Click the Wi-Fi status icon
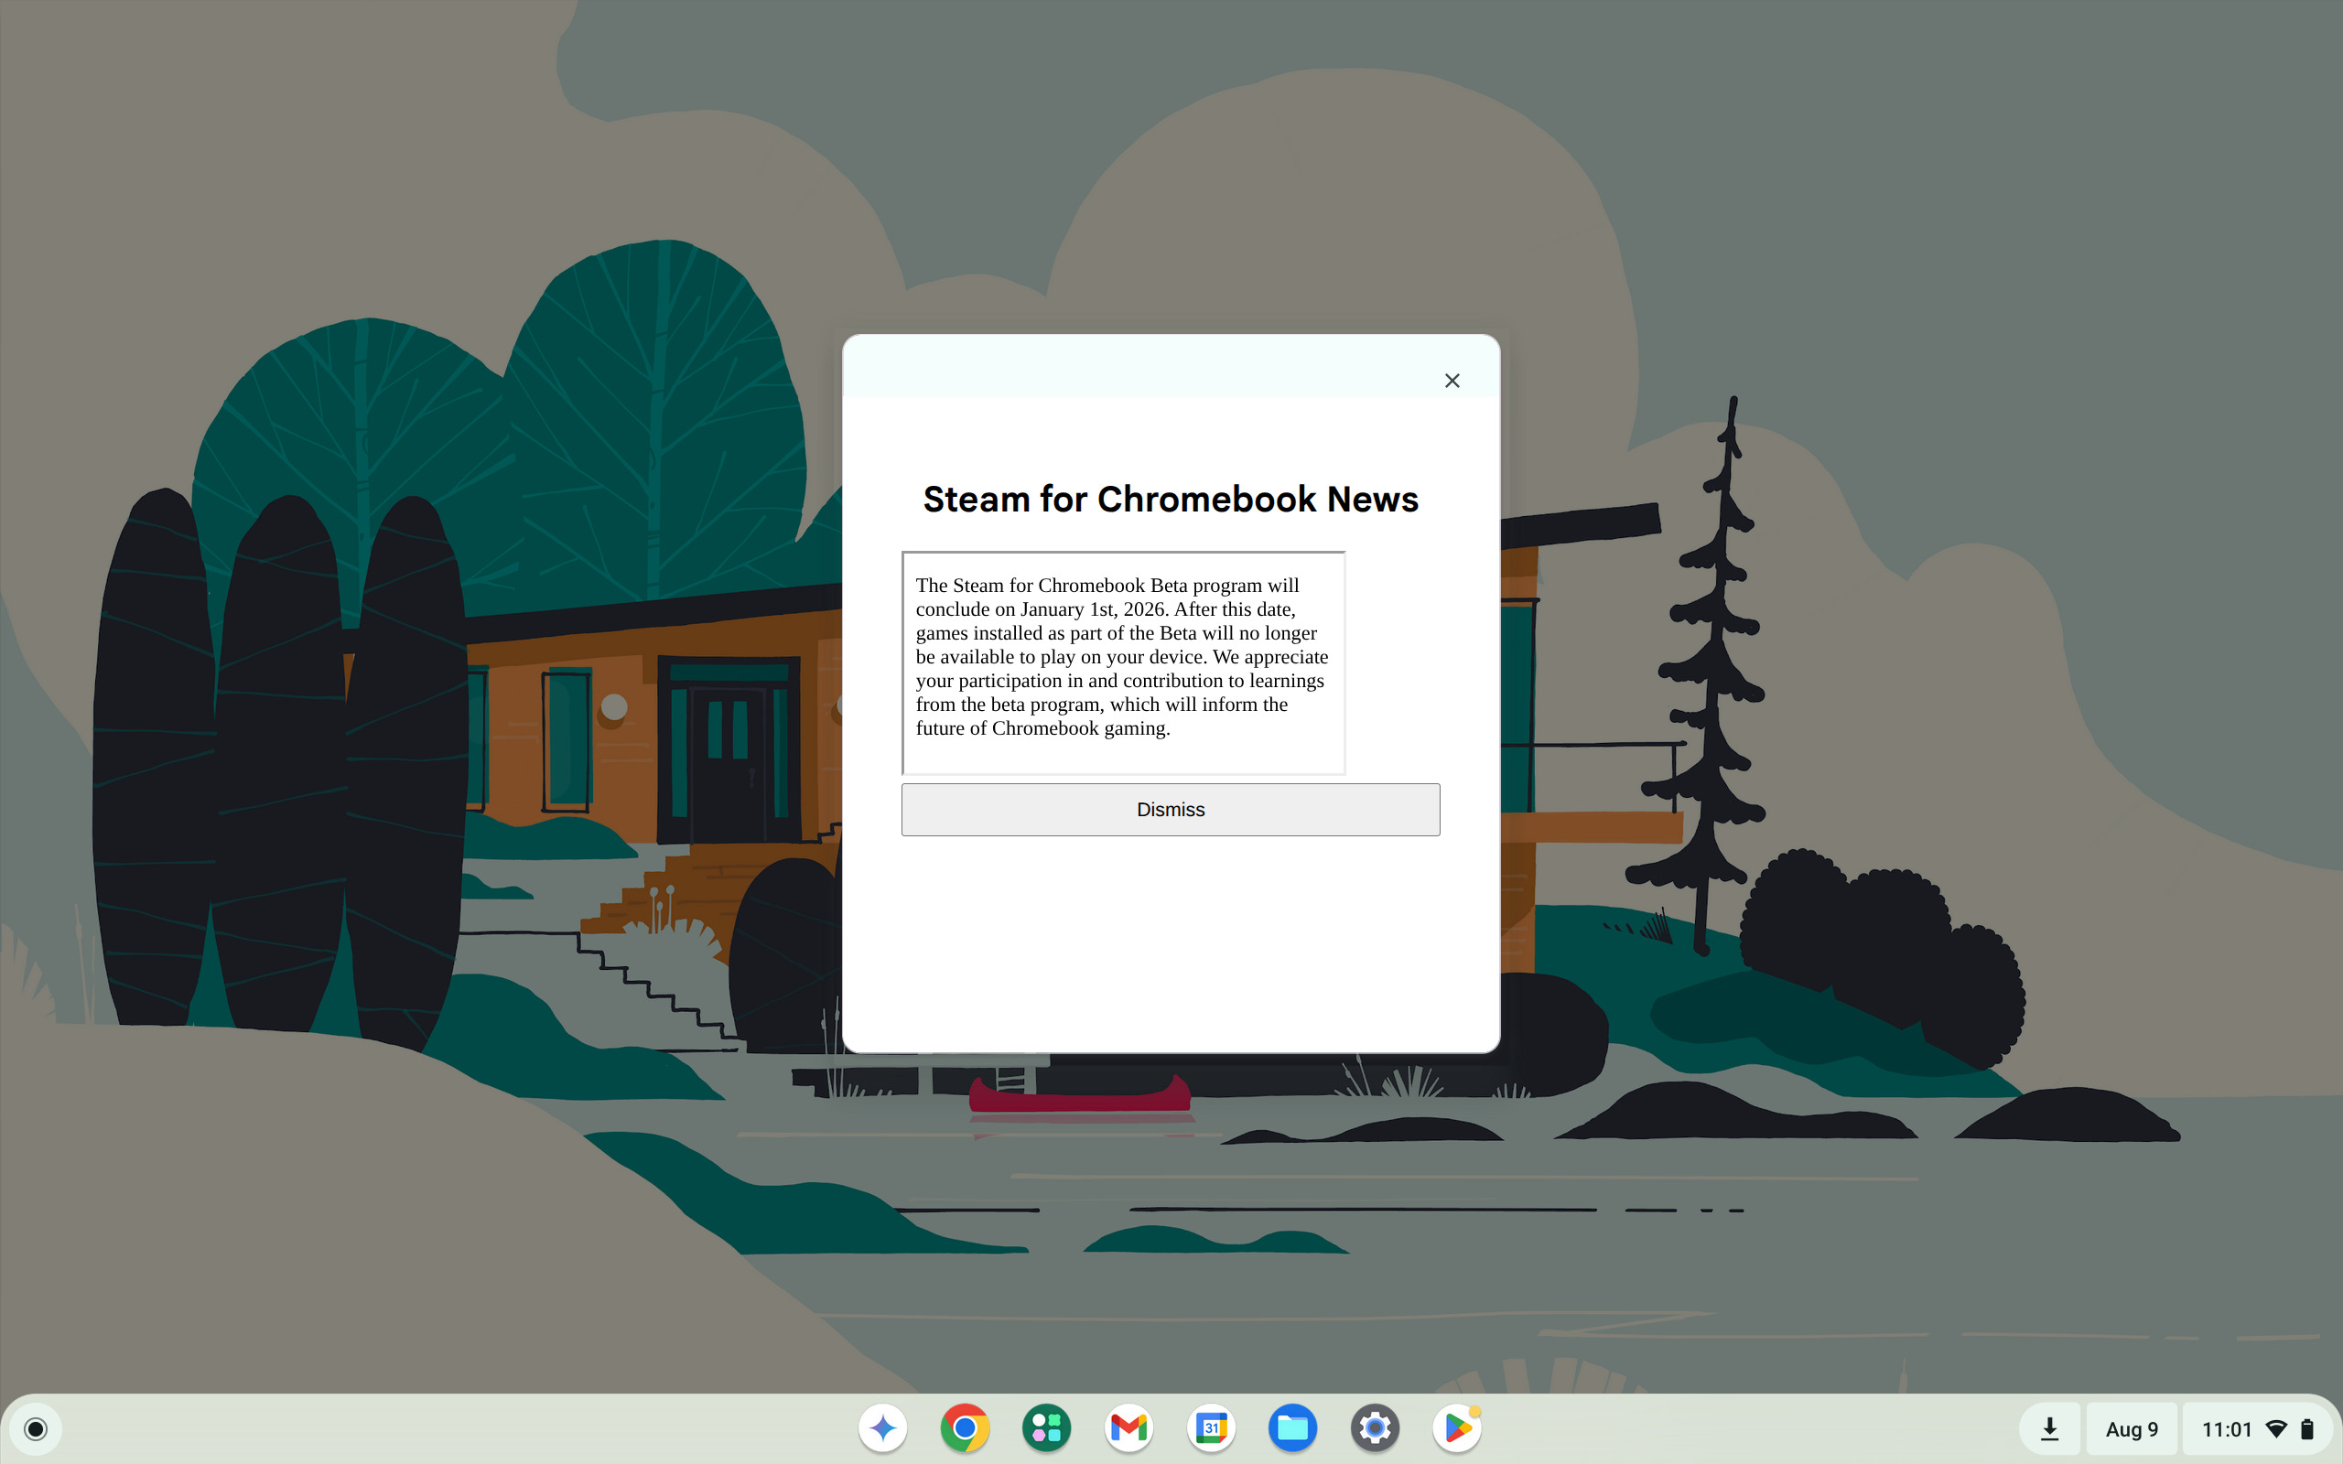 [x=2277, y=1429]
